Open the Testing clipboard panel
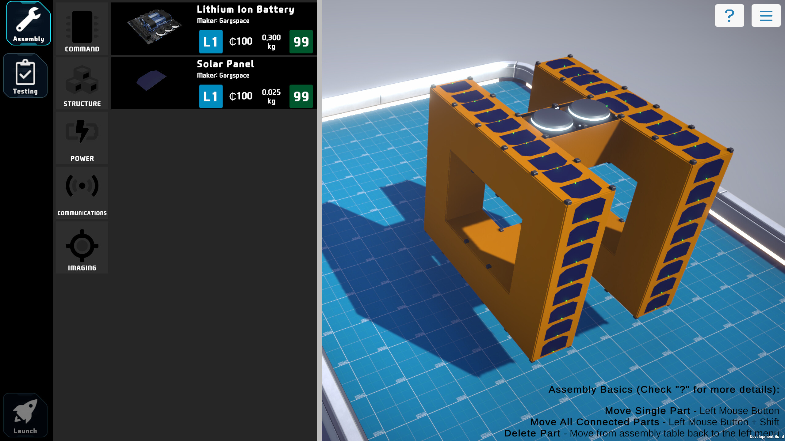This screenshot has width=785, height=441. 26,75
